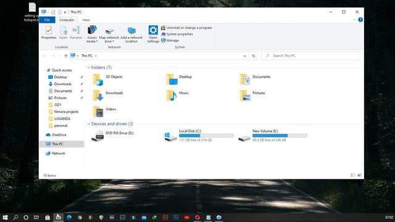
Task: Click the taskbar search magnifier icon
Action: point(15,217)
